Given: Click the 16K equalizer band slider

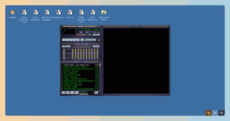Looking at the screenshot, I should pyautogui.click(x=97, y=53).
